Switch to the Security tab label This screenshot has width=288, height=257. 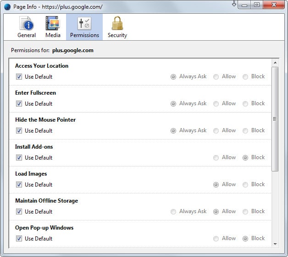pos(117,35)
